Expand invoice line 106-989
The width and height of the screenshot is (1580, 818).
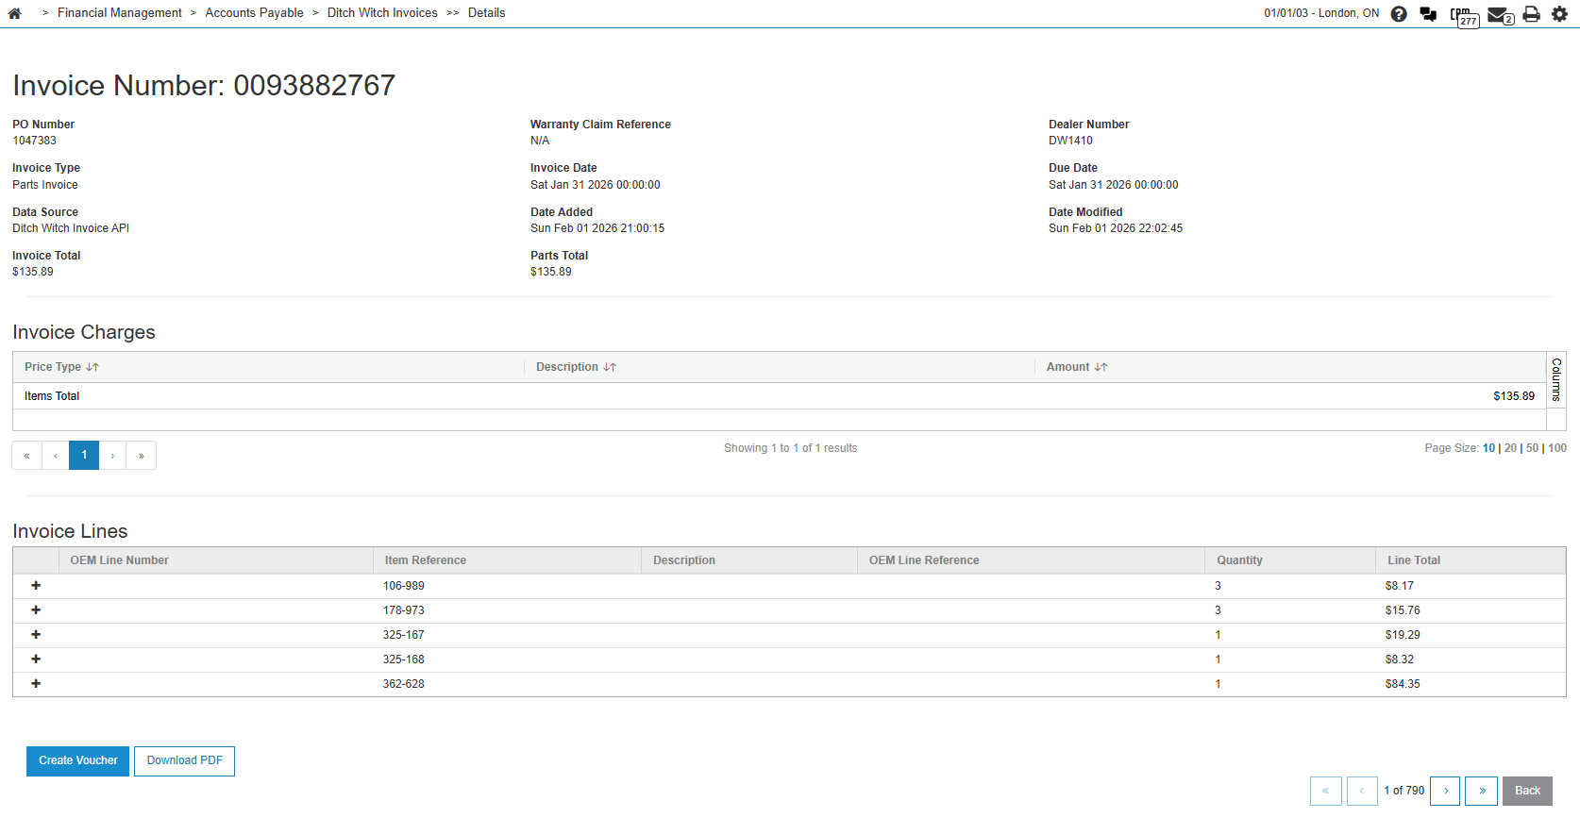point(36,586)
